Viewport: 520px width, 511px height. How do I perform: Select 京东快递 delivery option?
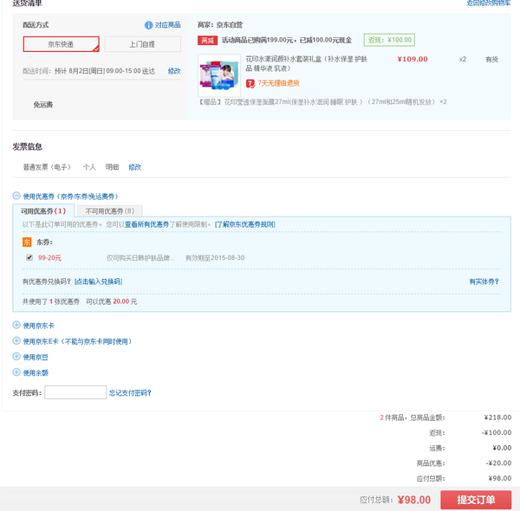coord(62,44)
